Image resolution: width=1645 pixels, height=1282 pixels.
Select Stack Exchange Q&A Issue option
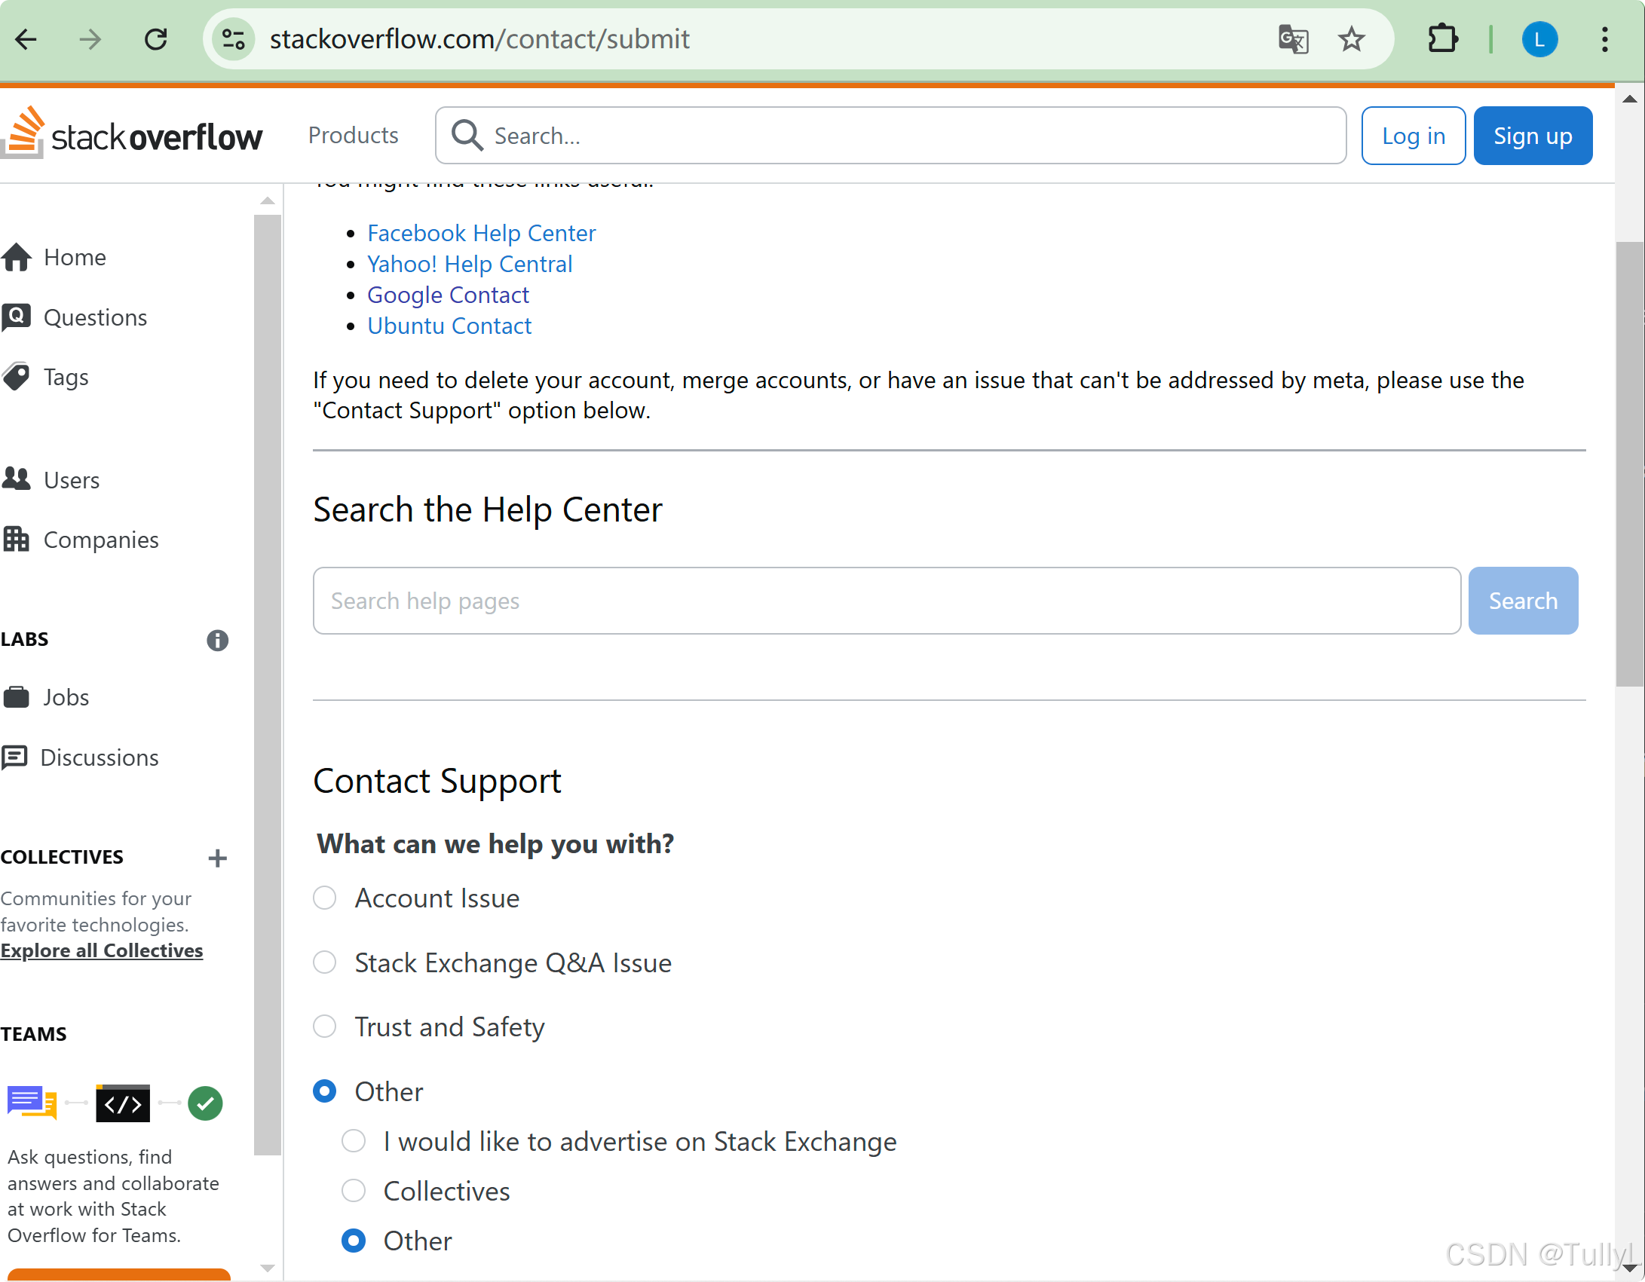click(324, 962)
